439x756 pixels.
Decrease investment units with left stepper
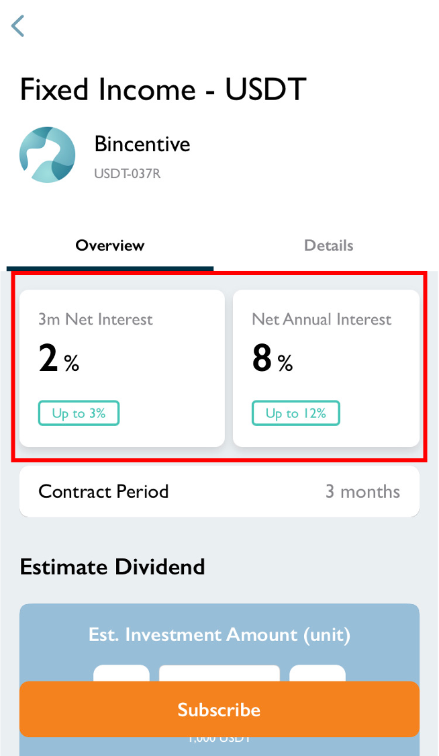click(x=121, y=673)
